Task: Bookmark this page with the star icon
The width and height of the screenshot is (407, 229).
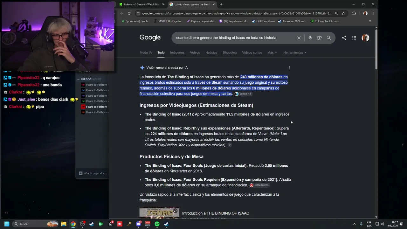Action: point(343,13)
